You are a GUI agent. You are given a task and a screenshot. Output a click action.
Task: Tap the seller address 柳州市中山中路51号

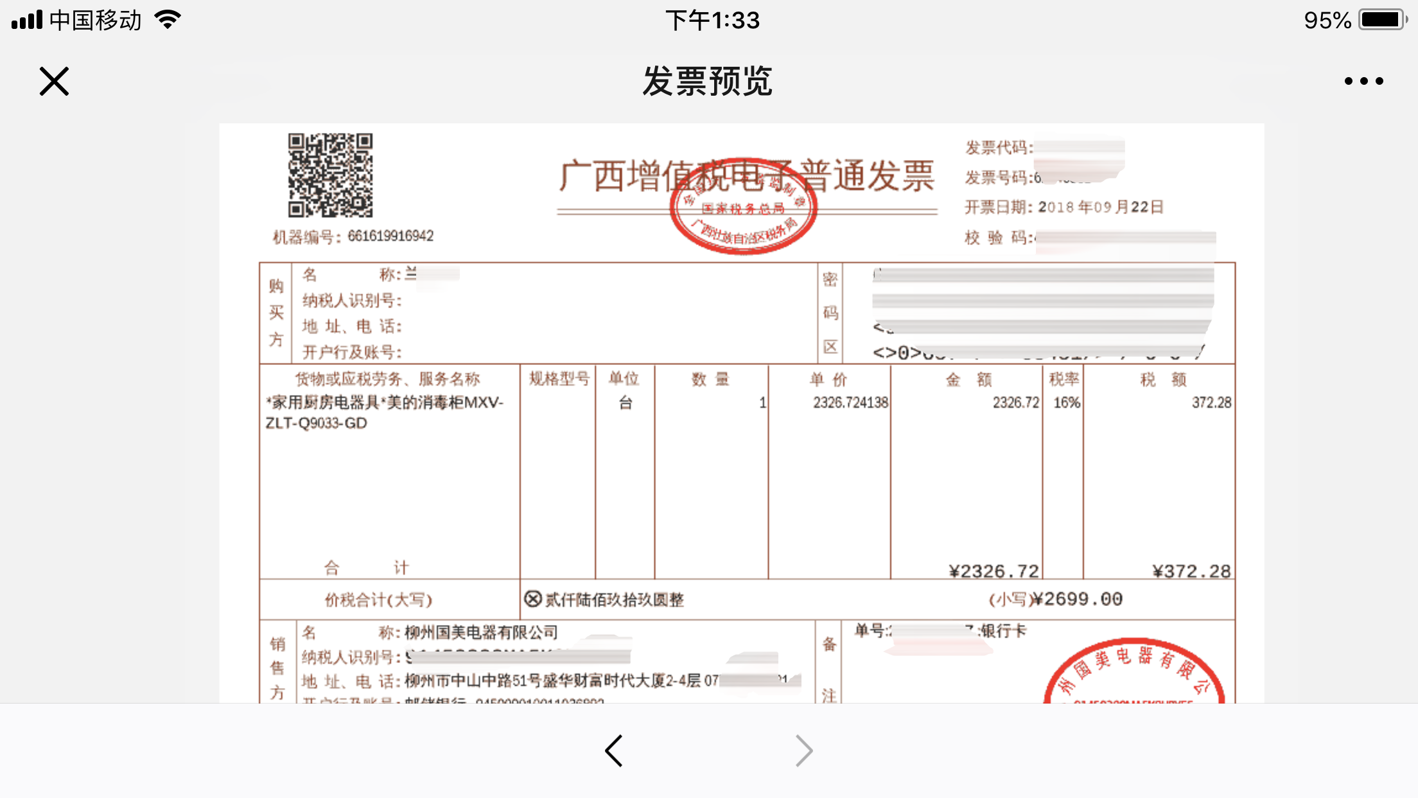click(473, 681)
